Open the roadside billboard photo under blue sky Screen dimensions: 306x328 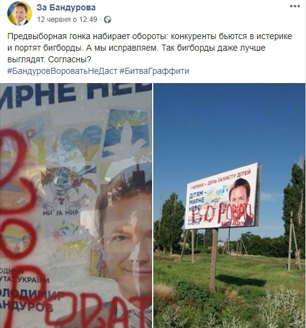[x=230, y=206]
